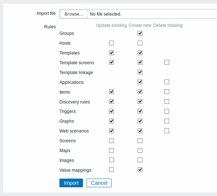This screenshot has width=217, height=196.
Task: Tick Applications Delete missing checkbox
Action: pos(167,82)
